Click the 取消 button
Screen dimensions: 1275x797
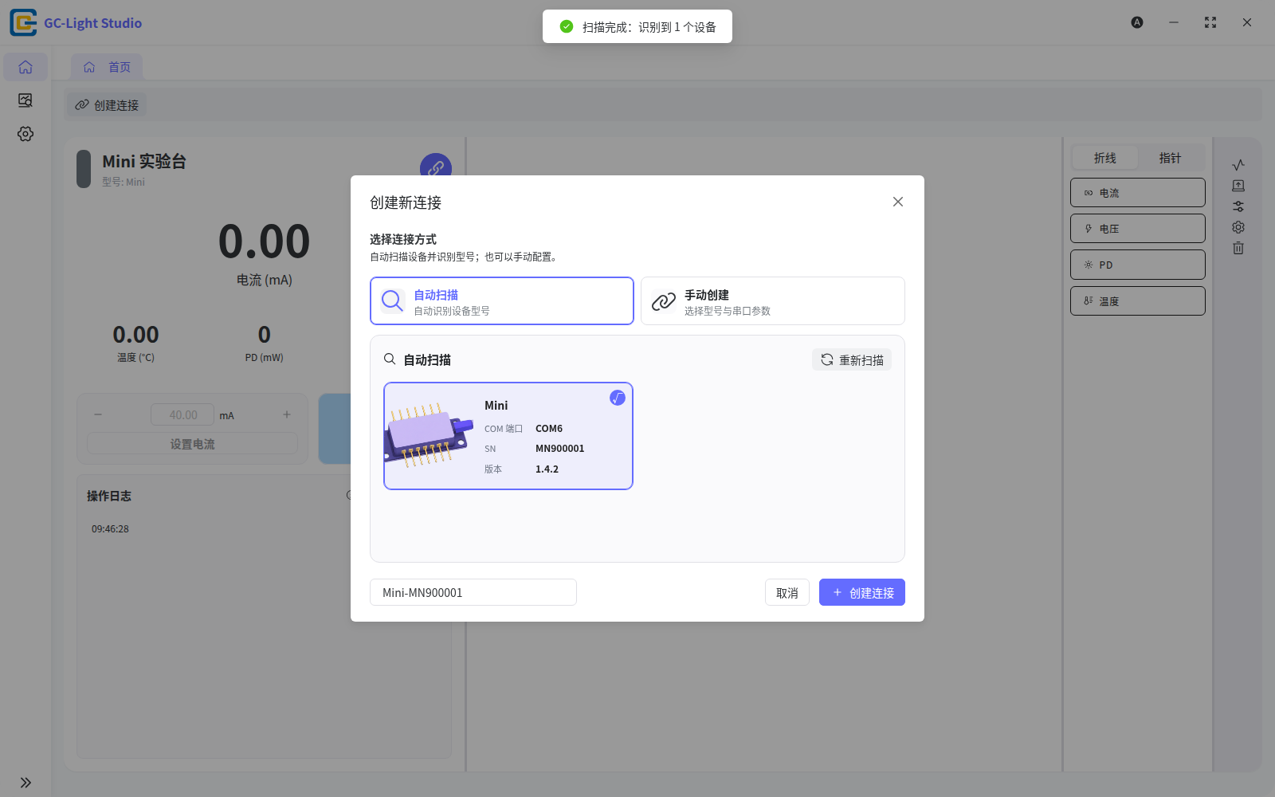pyautogui.click(x=787, y=592)
